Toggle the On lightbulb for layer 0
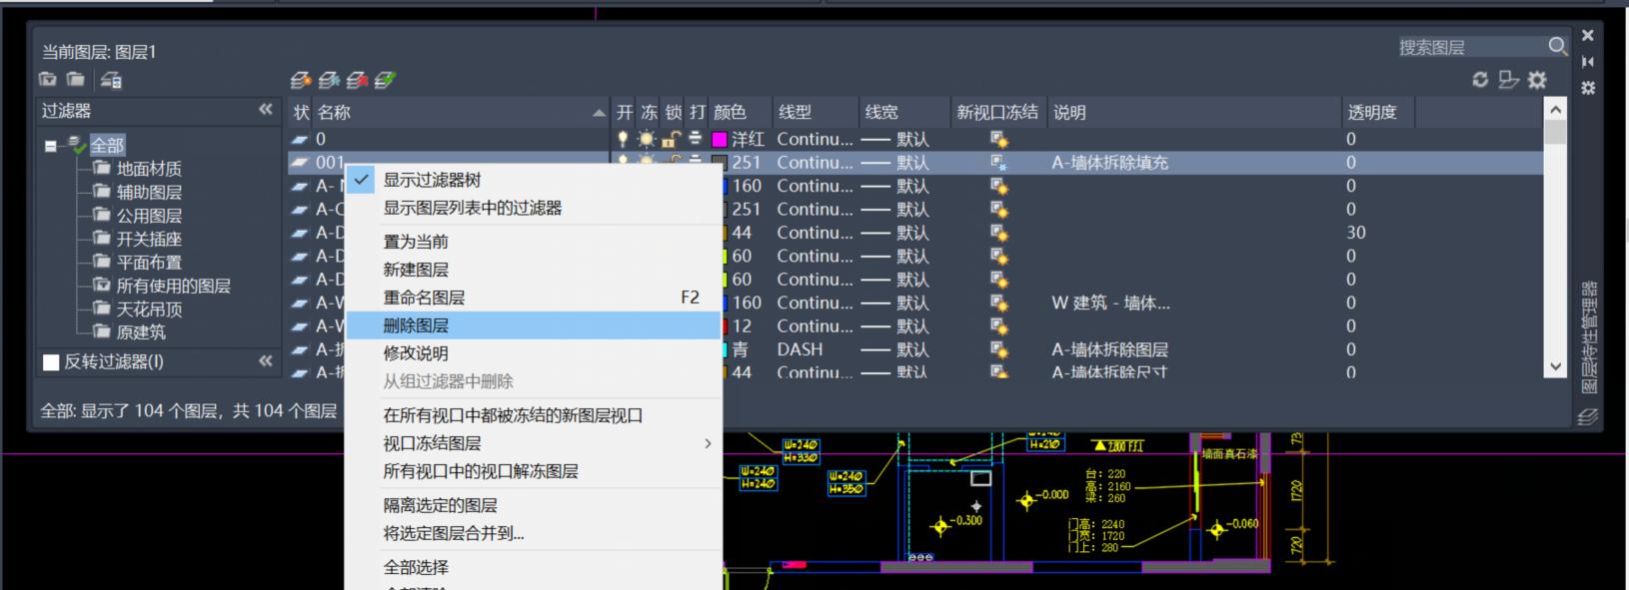The width and height of the screenshot is (1629, 590). (623, 139)
